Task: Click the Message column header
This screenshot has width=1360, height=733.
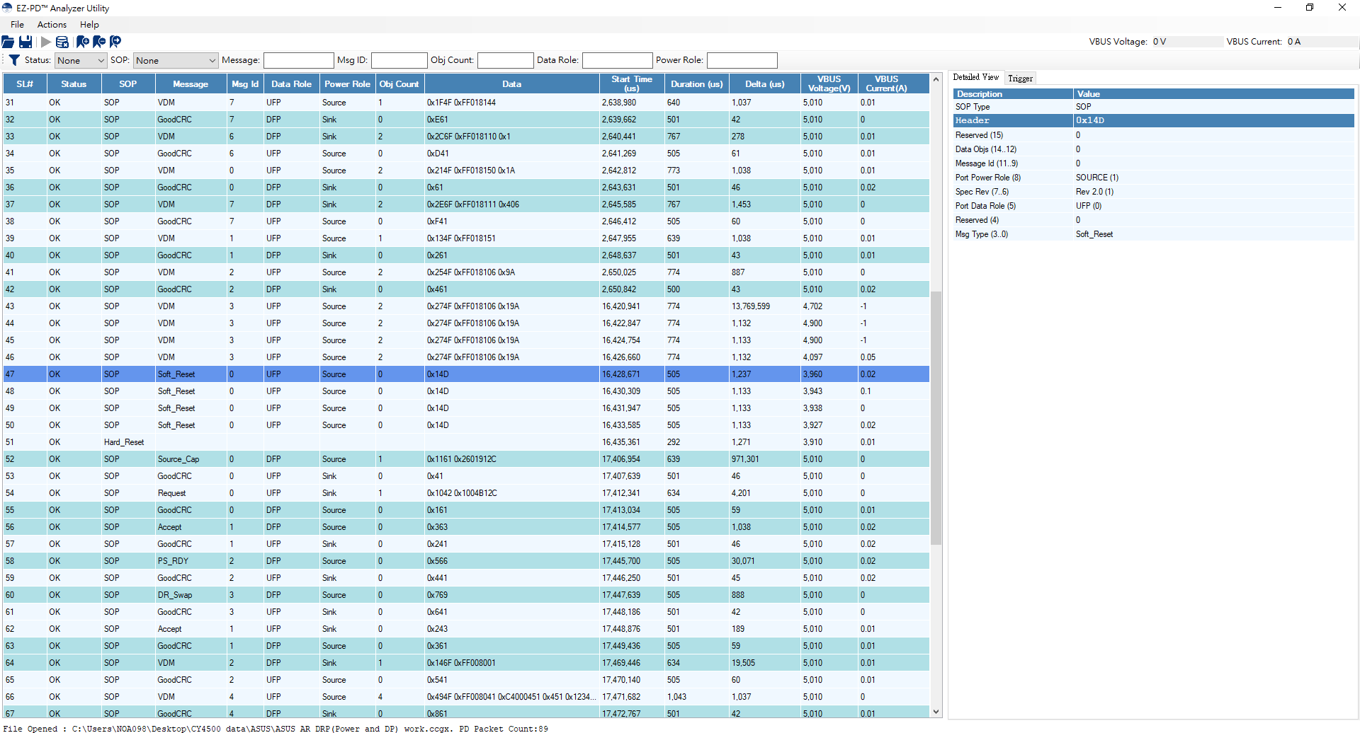Action: click(191, 83)
